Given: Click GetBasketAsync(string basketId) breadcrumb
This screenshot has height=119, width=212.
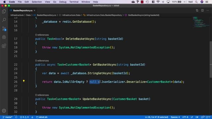Looking at the screenshot, I should pyautogui.click(x=142, y=15).
